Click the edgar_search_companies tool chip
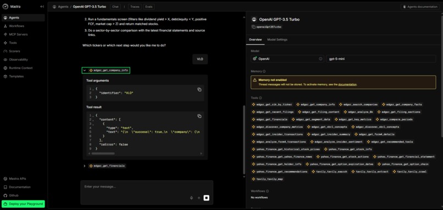 coord(358,105)
